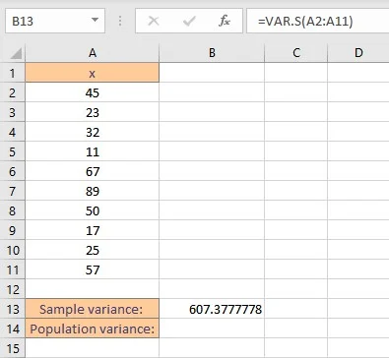Screen dimensions: 389x358
Task: Select row 7 header
Action: 13,191
